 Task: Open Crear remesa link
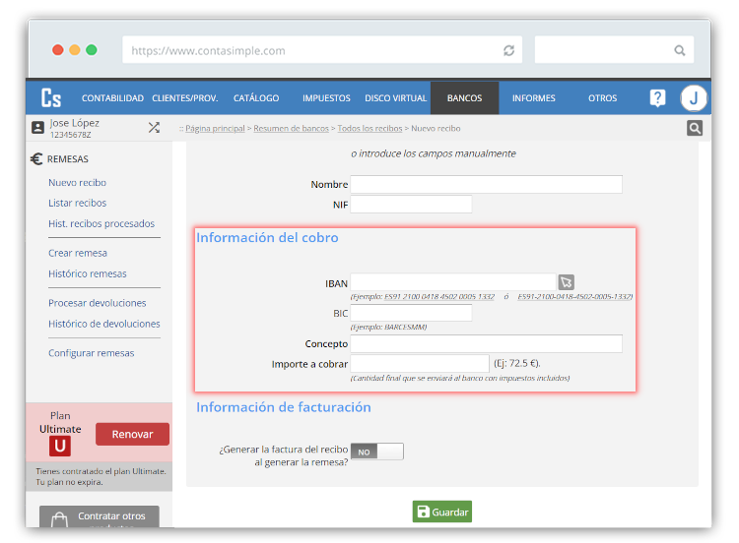(78, 253)
